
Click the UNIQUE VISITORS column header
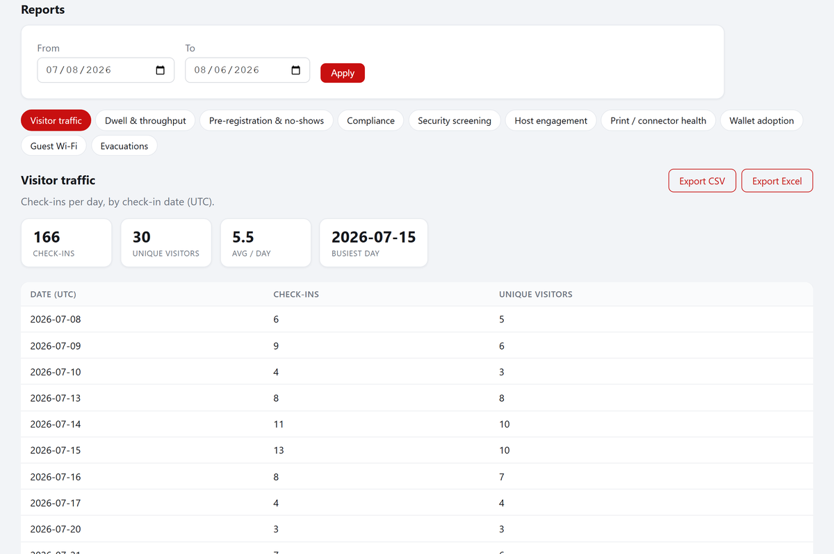point(536,294)
